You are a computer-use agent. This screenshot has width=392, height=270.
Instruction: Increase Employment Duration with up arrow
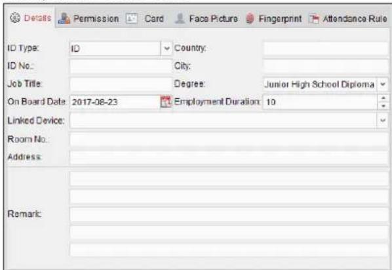pos(383,98)
